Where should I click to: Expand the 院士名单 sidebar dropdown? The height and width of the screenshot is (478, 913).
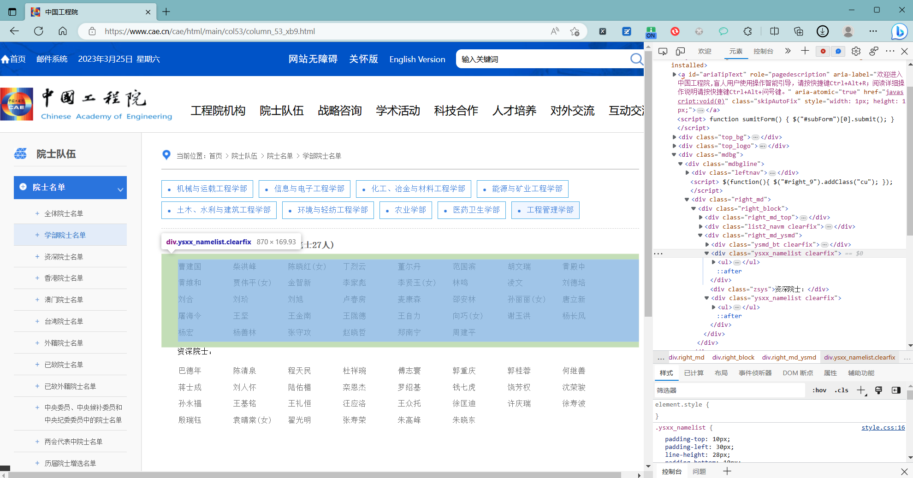click(x=120, y=189)
